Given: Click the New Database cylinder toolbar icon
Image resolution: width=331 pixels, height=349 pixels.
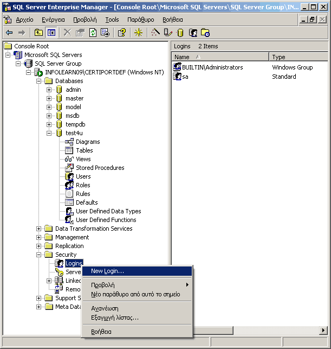Looking at the screenshot, I should click(x=180, y=33).
